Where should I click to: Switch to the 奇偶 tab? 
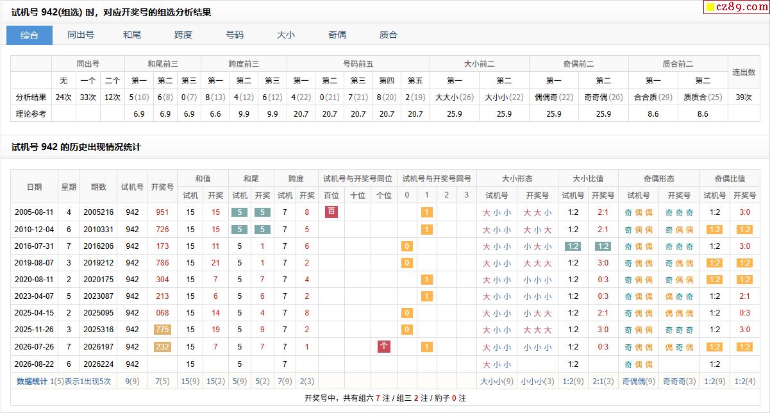click(x=337, y=35)
